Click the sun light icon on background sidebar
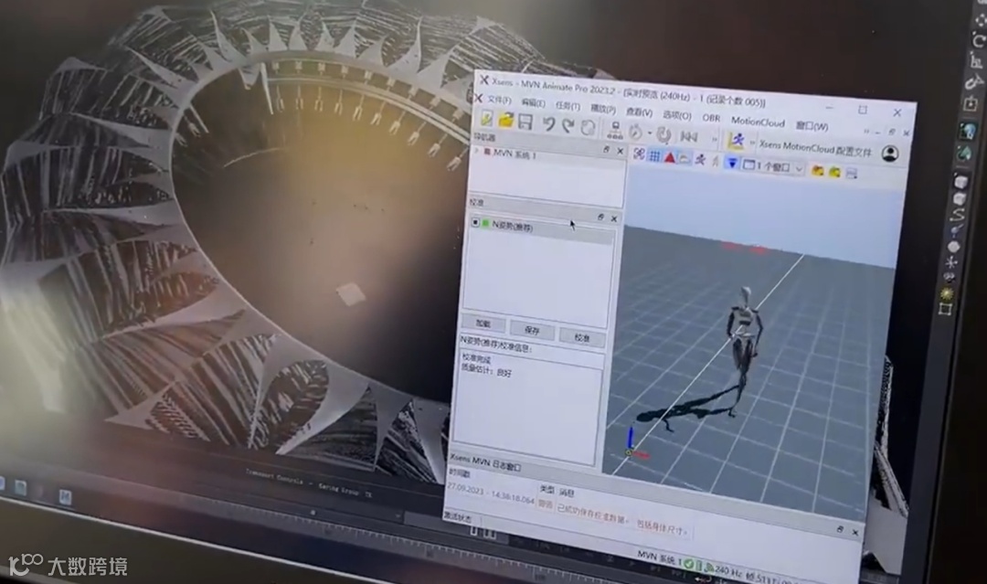 click(x=947, y=293)
